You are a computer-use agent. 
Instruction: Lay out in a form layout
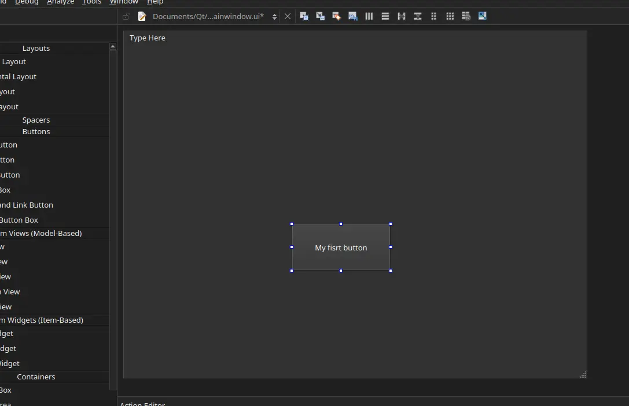pyautogui.click(x=433, y=16)
